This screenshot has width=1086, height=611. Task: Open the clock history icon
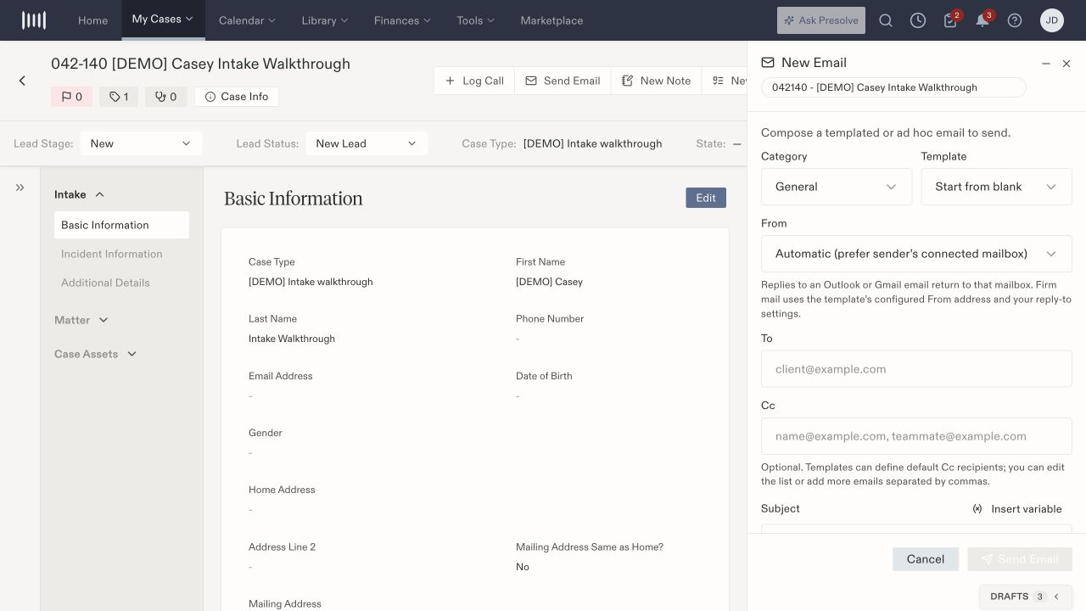pos(918,20)
